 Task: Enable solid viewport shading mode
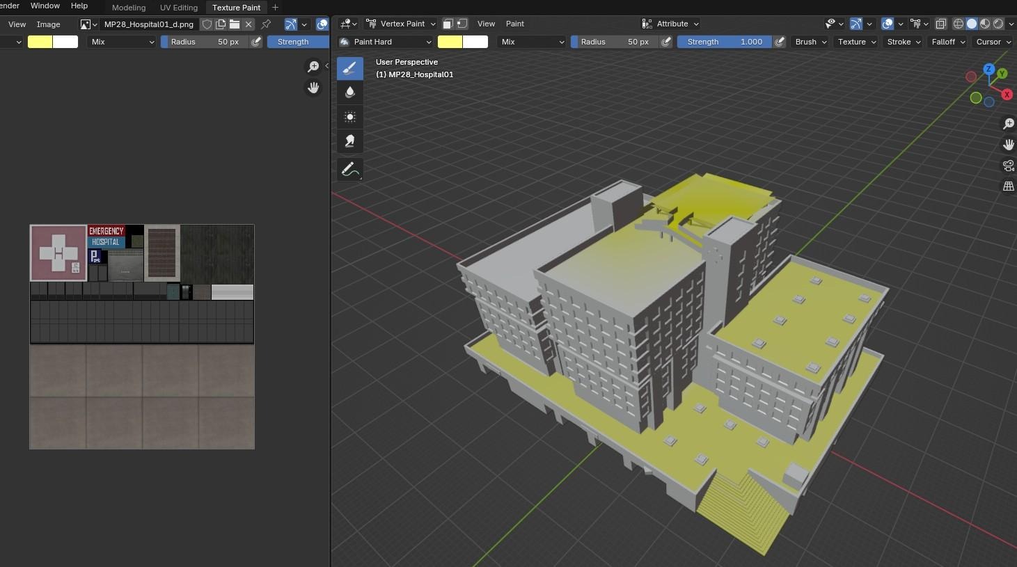click(x=972, y=24)
